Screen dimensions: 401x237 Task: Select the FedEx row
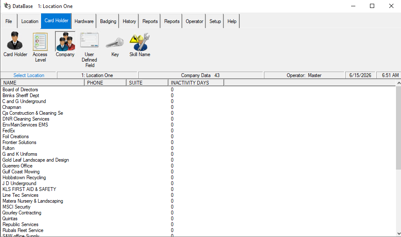198,131
